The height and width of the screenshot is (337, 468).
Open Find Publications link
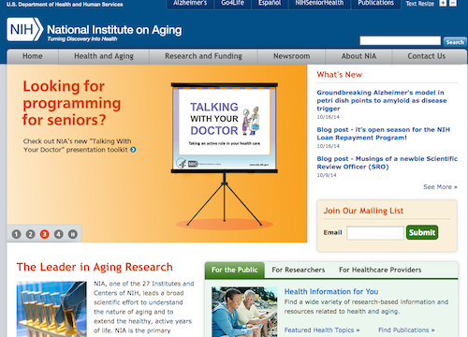coord(406,330)
